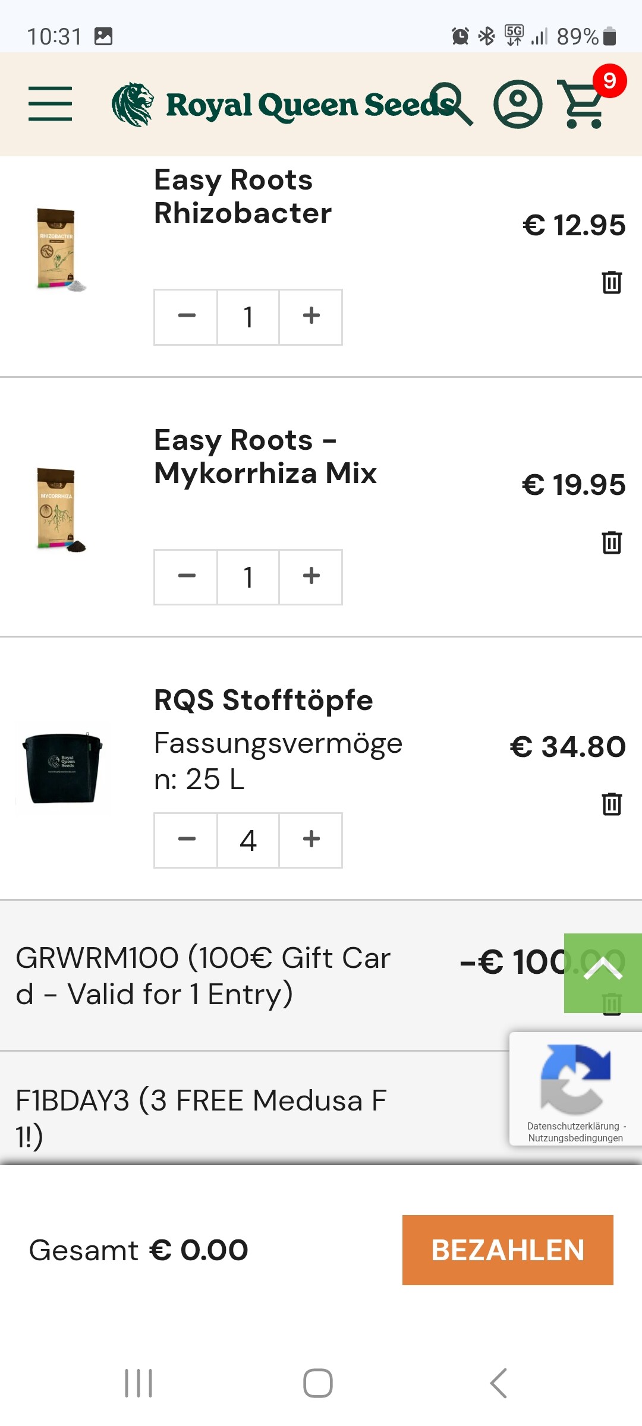Delete Easy Roots Rhizobacter from cart
642x1426 pixels.
(x=612, y=282)
